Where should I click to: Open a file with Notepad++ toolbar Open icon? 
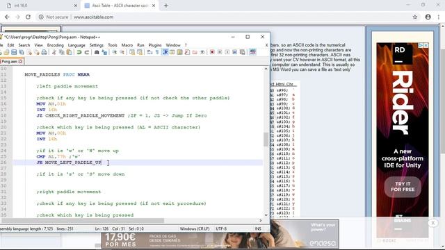point(6,52)
